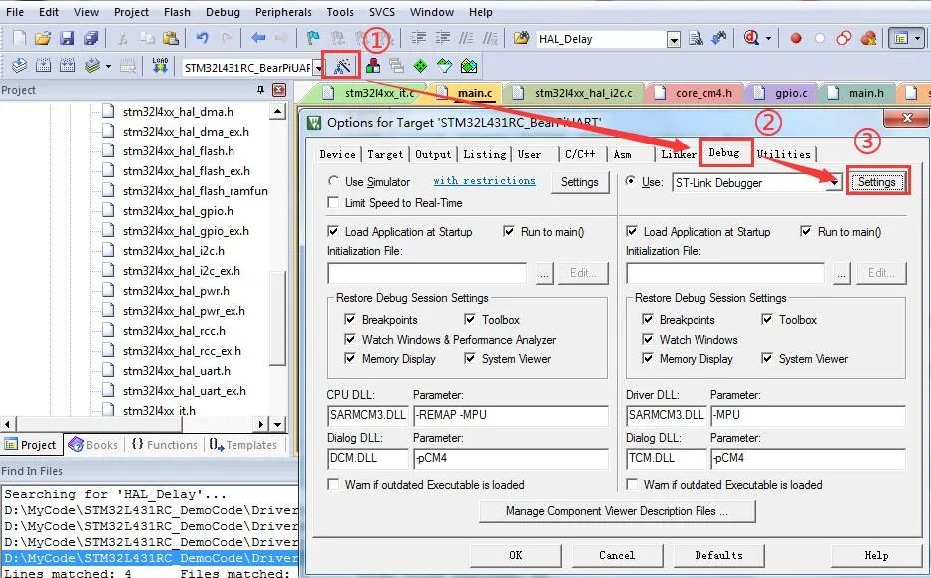Click the batch build icon
Image resolution: width=931 pixels, height=578 pixels.
tap(92, 65)
